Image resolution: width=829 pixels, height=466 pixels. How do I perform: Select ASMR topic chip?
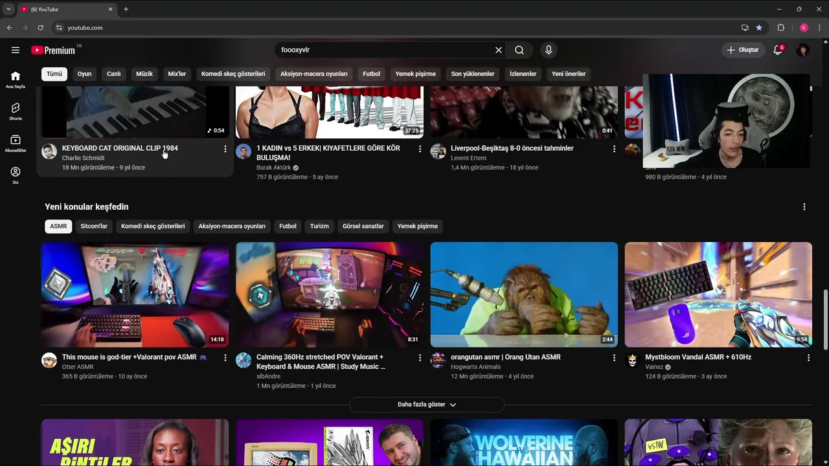(58, 227)
